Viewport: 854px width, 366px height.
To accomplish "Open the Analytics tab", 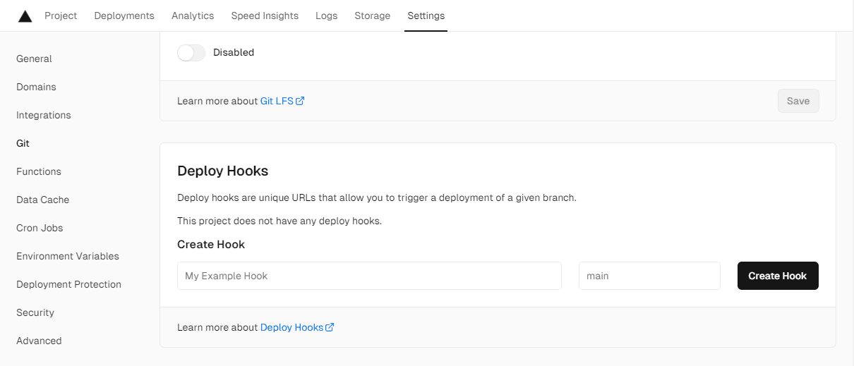I will click(x=193, y=16).
